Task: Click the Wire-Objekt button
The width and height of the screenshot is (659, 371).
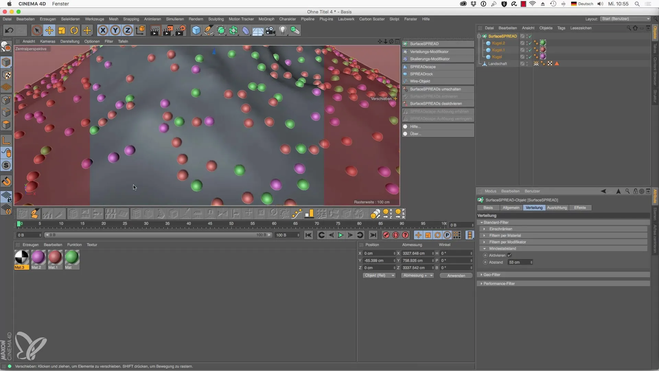Action: 438,81
